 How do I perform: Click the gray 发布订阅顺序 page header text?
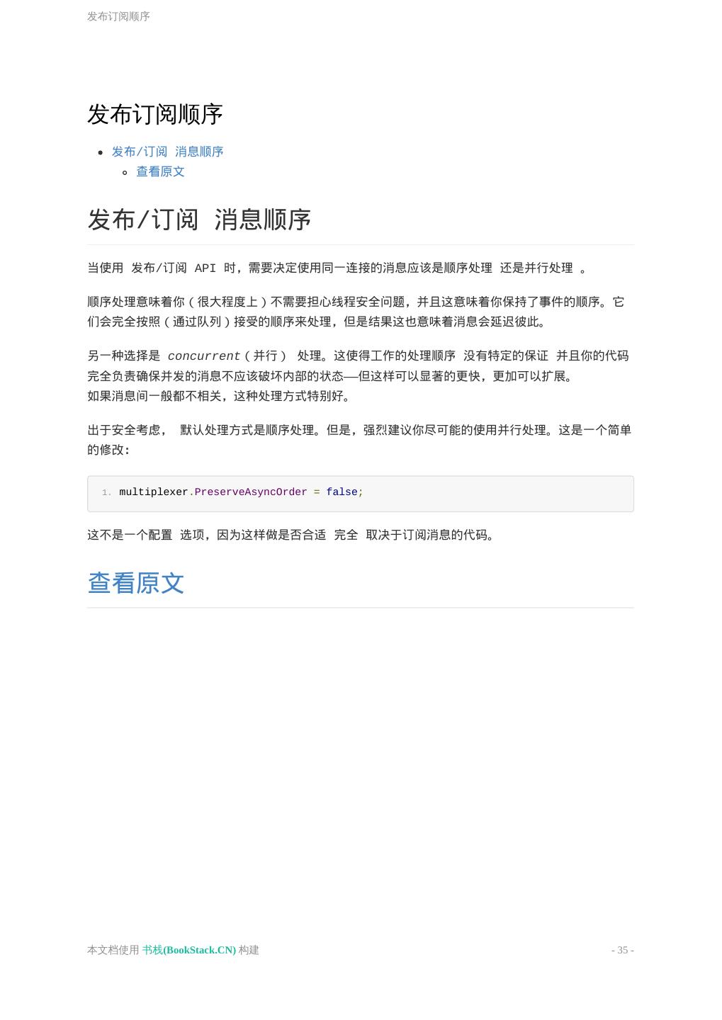[118, 16]
